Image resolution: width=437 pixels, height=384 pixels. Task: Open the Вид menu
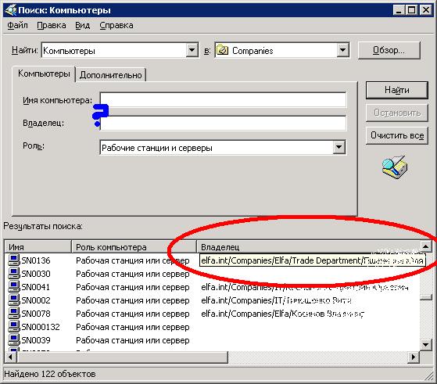[83, 25]
